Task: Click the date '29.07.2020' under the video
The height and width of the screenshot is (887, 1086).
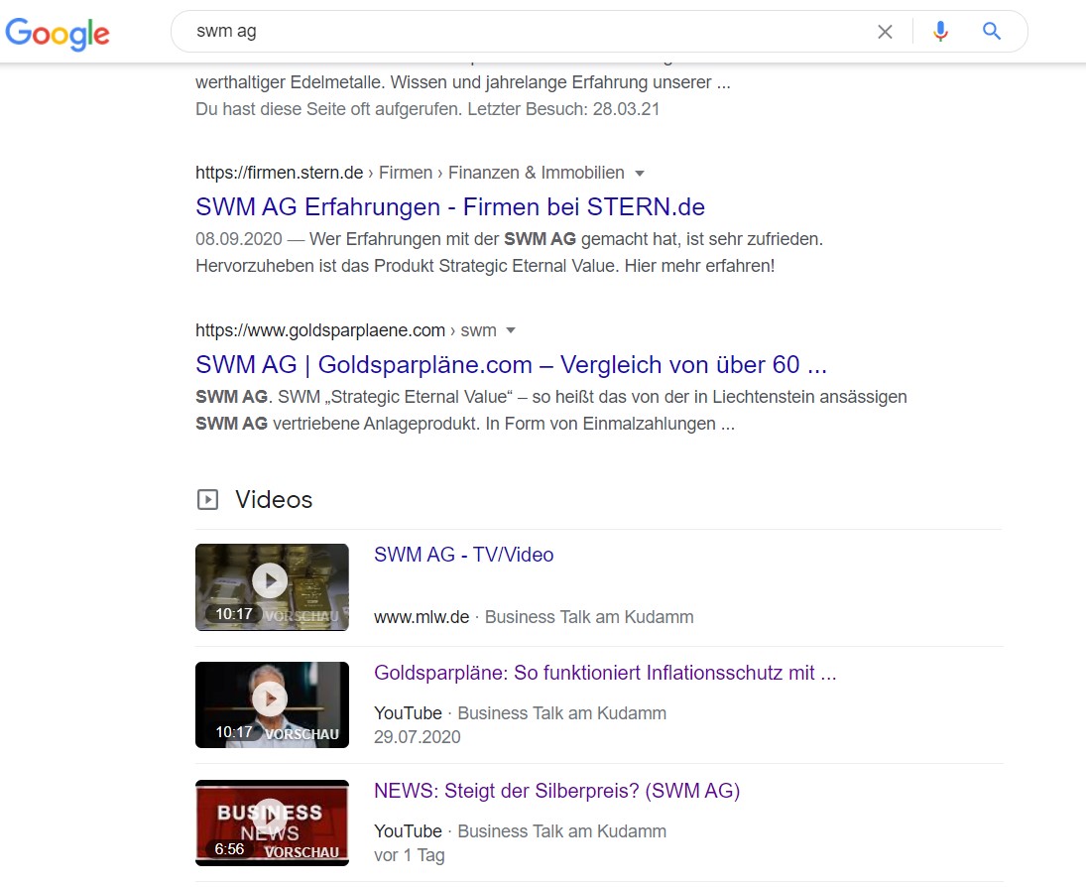Action: tap(417, 736)
